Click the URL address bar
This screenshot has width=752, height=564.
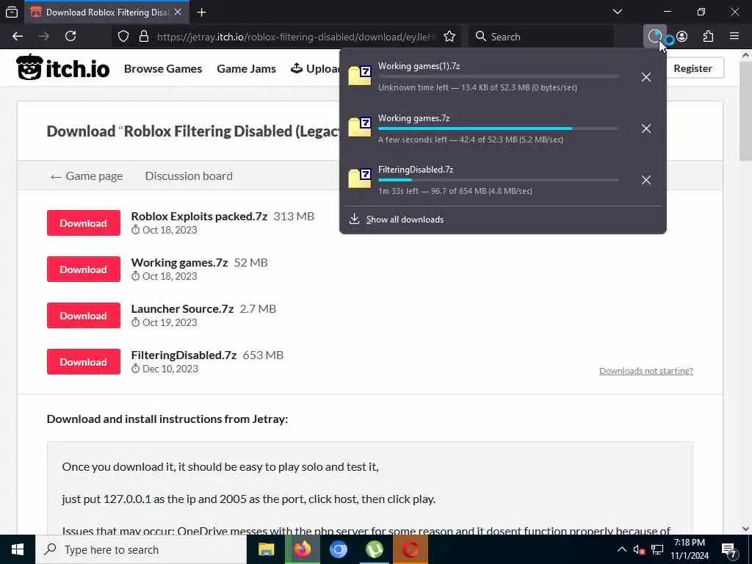(x=295, y=37)
